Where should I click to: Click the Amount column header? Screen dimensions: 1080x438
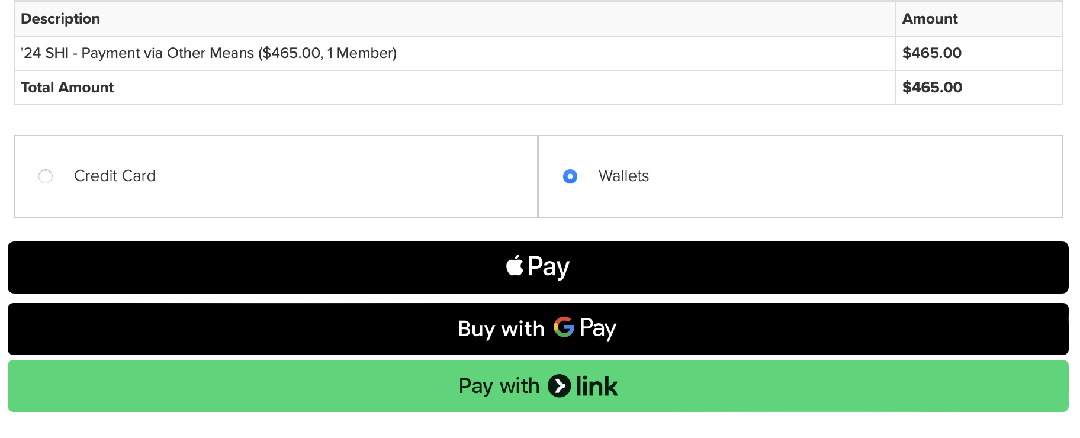pyautogui.click(x=930, y=19)
